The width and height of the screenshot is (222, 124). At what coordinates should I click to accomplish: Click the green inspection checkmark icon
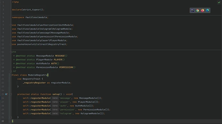[219, 2]
